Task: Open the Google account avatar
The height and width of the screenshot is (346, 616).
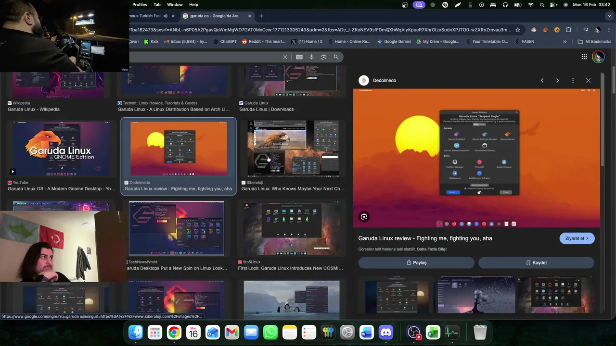Action: [x=598, y=57]
